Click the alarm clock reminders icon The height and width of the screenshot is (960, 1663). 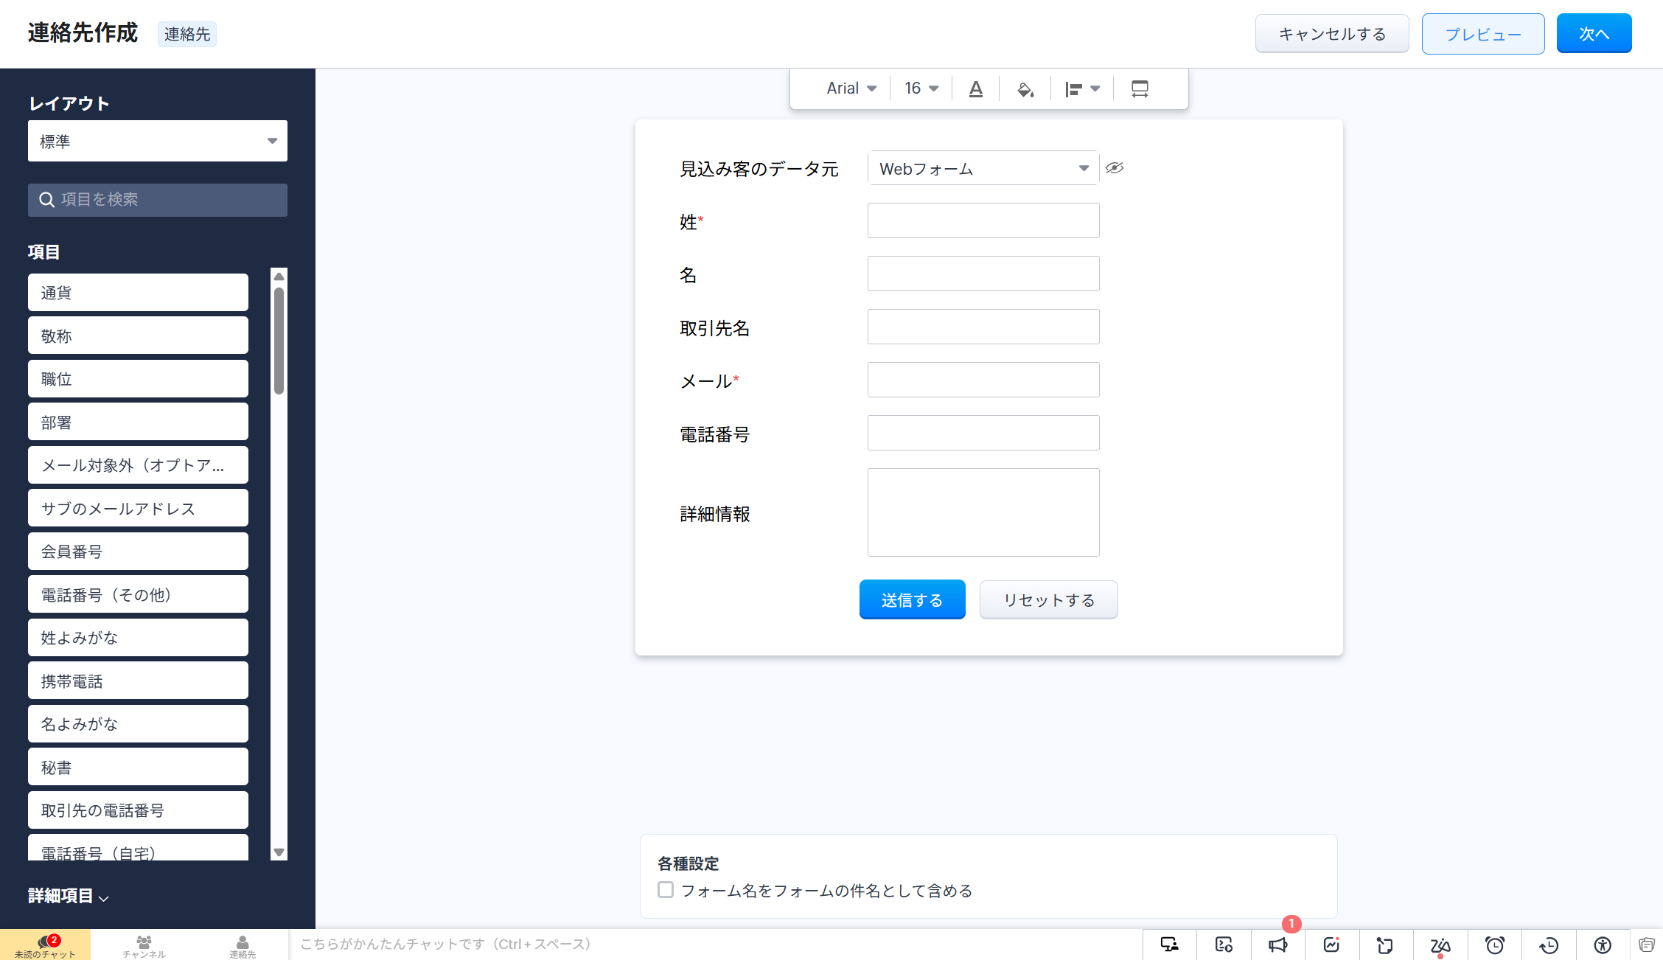pyautogui.click(x=1494, y=945)
